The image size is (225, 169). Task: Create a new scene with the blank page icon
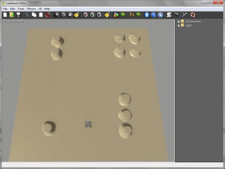click(5, 15)
